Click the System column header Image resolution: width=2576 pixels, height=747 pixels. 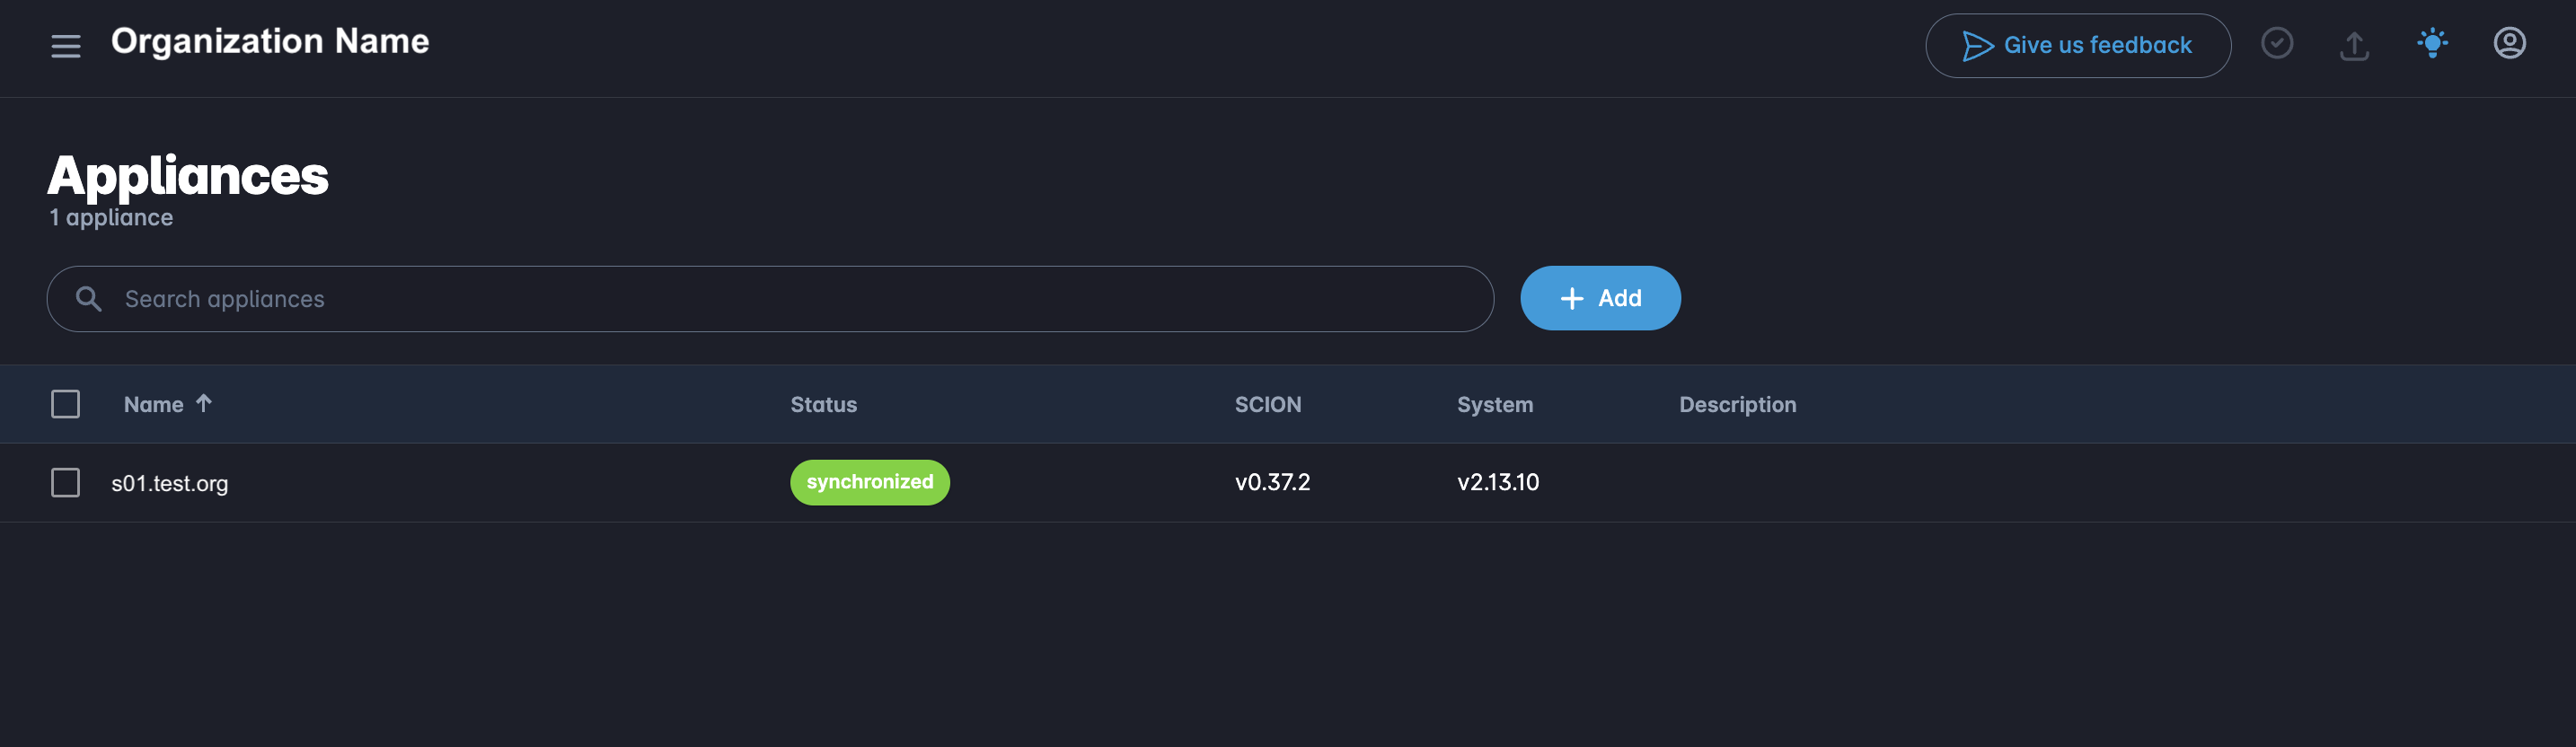click(x=1494, y=405)
